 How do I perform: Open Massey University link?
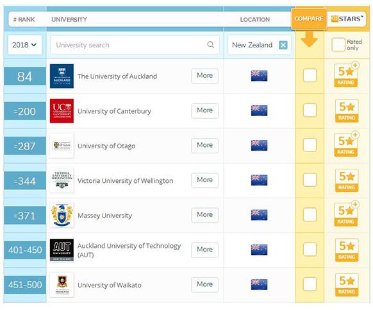tap(104, 216)
